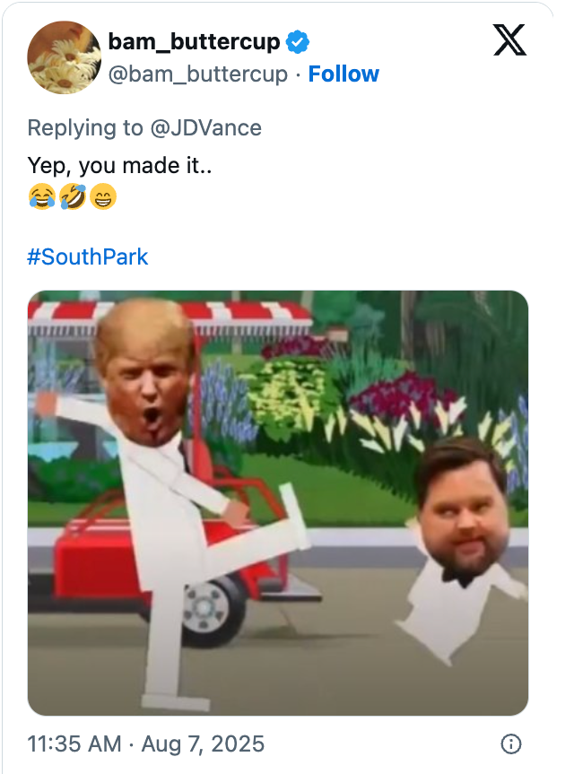Viewport: 574px width, 774px height.
Task: Follow the bam_buttercup account
Action: click(x=344, y=74)
